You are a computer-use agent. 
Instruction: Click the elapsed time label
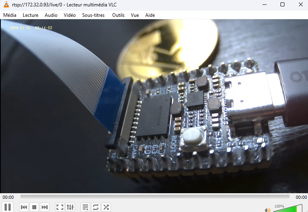[x=8, y=197]
